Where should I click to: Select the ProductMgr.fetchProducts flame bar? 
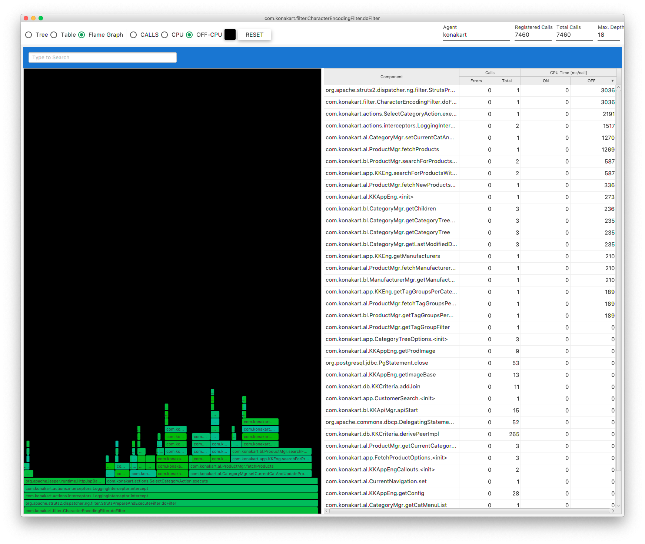(x=250, y=466)
